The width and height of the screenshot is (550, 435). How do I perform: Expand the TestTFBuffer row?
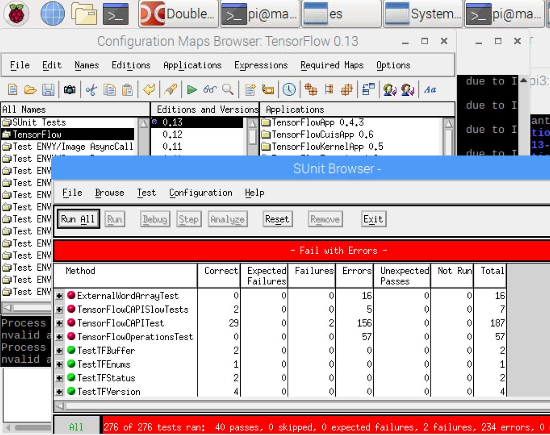click(59, 351)
